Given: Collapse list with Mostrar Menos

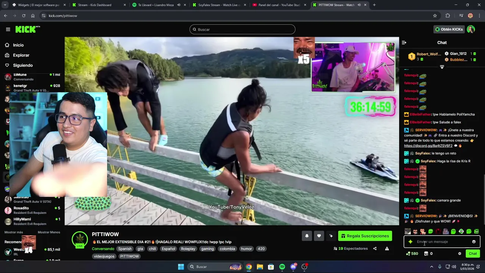Looking at the screenshot, I should click(x=49, y=232).
